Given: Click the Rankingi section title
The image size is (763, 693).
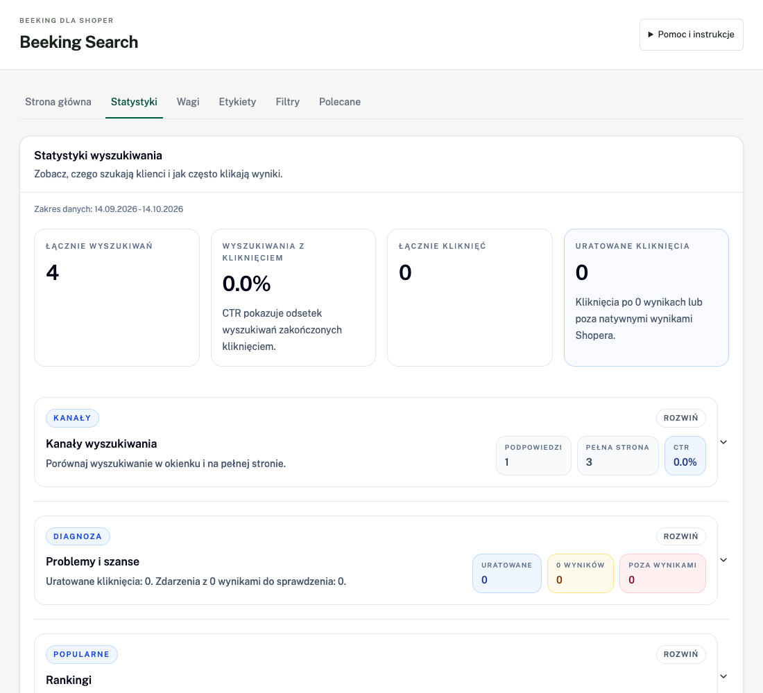Looking at the screenshot, I should 69,681.
